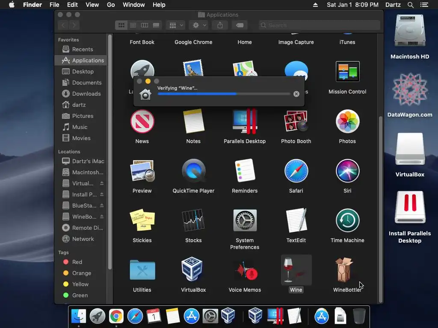
Task: Click the Share toolbar button
Action: 220,25
